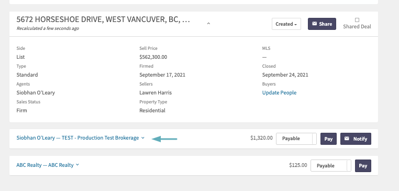Click the Lawren Harris seller name
This screenshot has width=399, height=191.
click(x=156, y=92)
